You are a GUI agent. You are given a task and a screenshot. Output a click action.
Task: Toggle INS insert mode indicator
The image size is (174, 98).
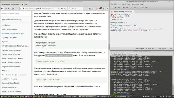171,48
